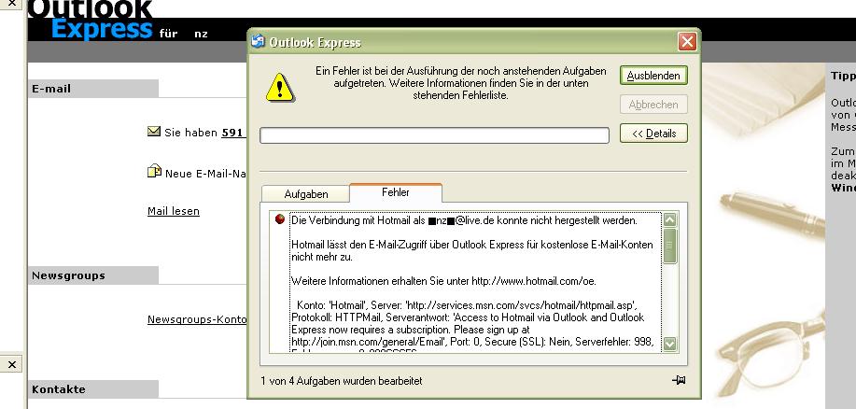This screenshot has width=856, height=409.
Task: Click the new e-mail message icon
Action: (155, 172)
